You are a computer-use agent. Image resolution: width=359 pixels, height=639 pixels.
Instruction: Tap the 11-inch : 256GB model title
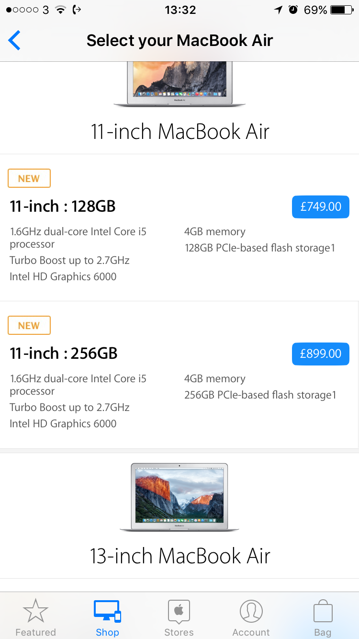pos(64,354)
